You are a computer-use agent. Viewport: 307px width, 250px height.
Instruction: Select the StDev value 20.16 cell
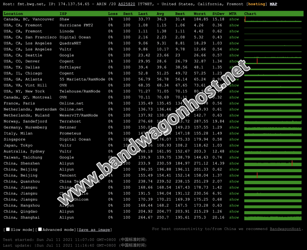pos(218,217)
